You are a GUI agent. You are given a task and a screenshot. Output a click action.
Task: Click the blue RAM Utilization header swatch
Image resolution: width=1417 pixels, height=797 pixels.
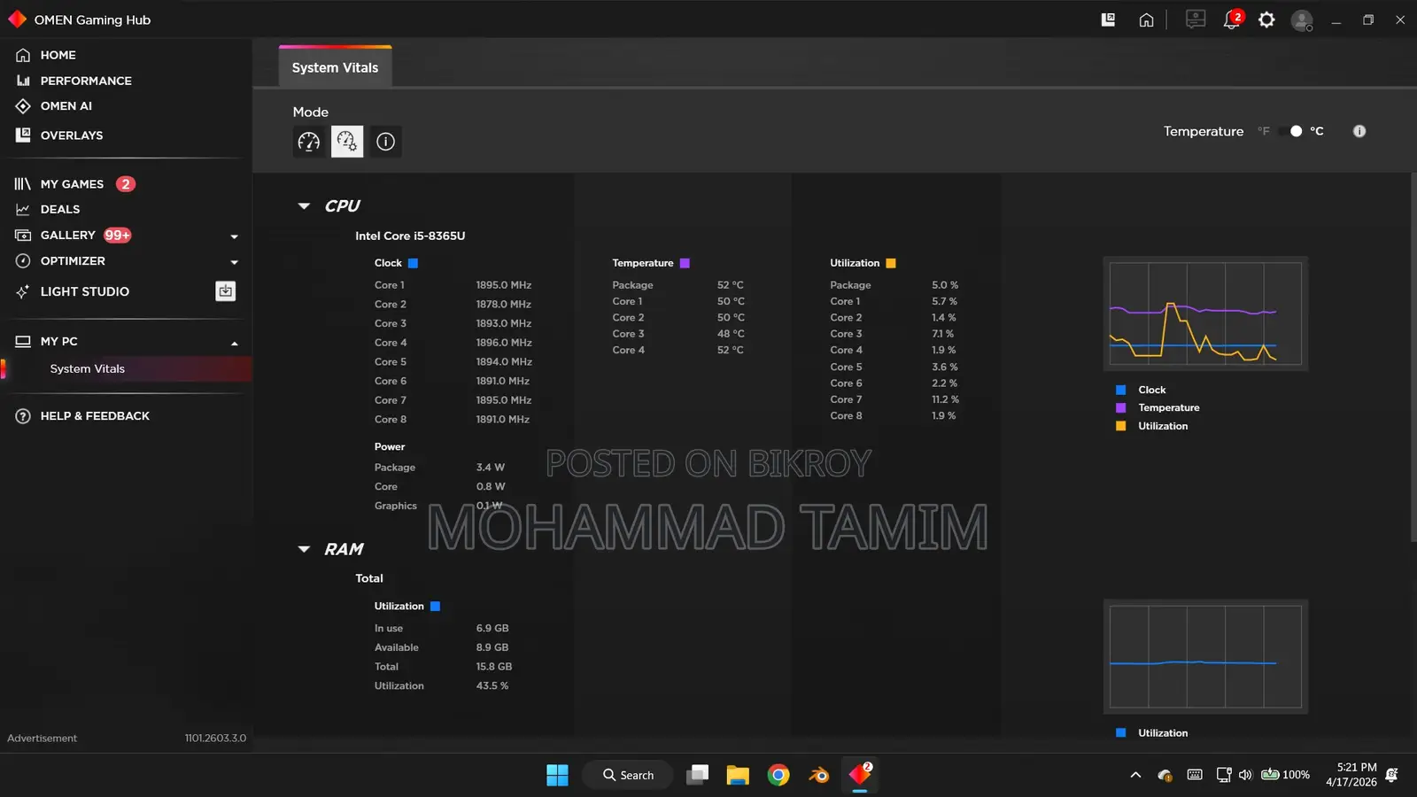click(435, 607)
